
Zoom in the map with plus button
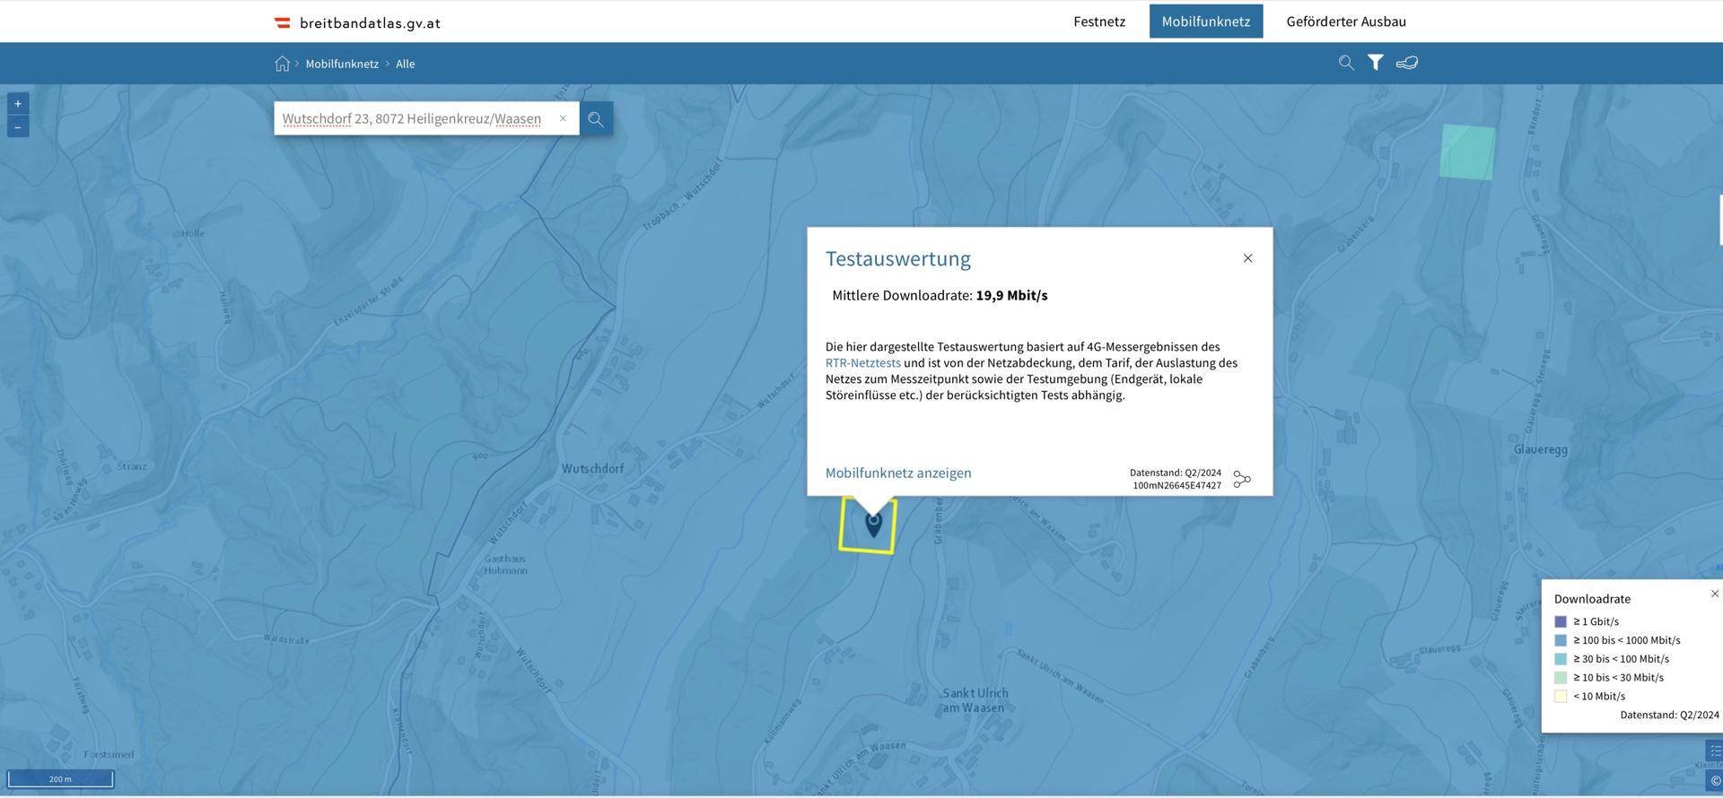point(18,103)
